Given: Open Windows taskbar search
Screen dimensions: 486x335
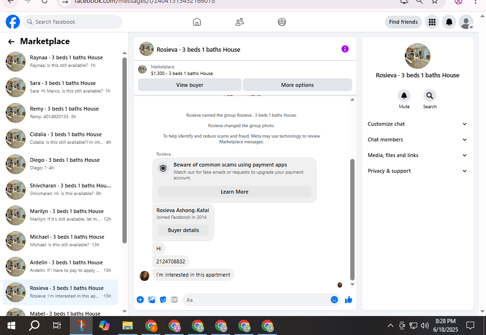Looking at the screenshot, I should (34, 326).
